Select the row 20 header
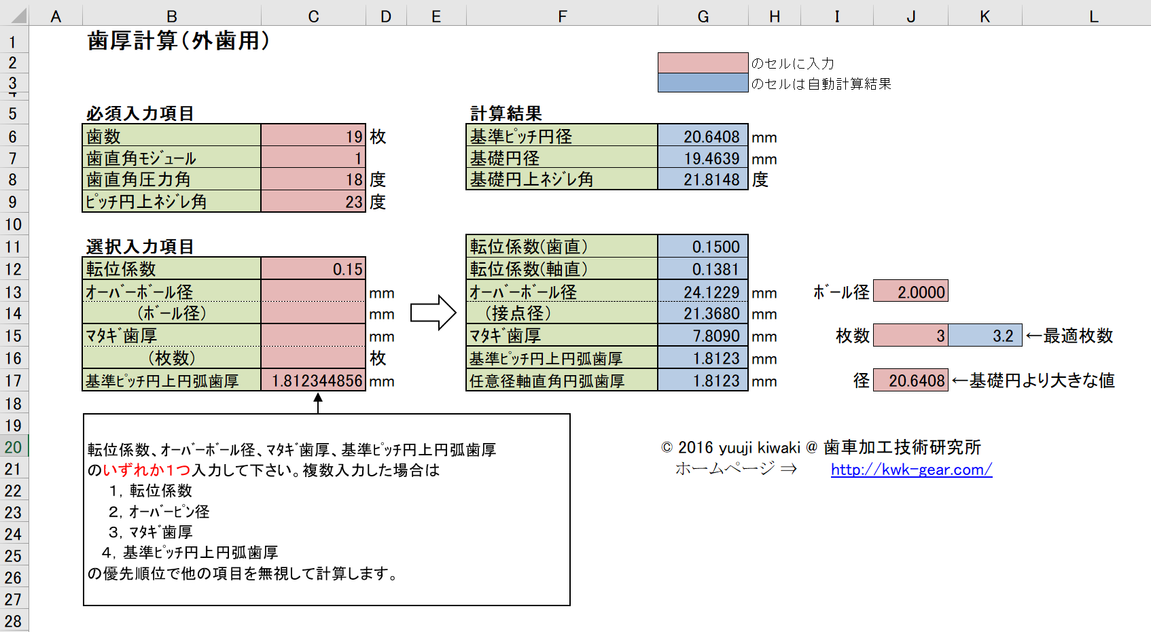The width and height of the screenshot is (1151, 632). [x=14, y=447]
